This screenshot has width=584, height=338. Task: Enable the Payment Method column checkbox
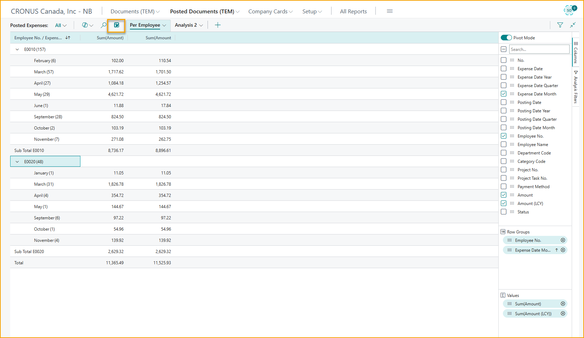tap(504, 187)
